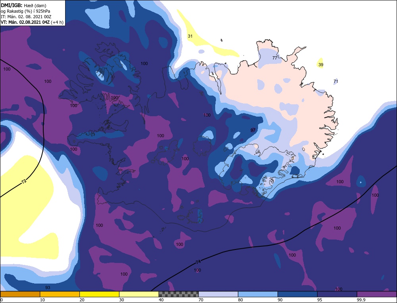This screenshot has height=303, width=397.
Task: Click the light blue 80–90 legend swatch
Action: (258, 294)
